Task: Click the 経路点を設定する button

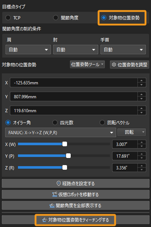Action: point(75,183)
